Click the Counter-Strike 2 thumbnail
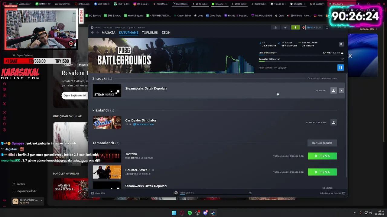Screen dimensions: 387x217 point(107,172)
